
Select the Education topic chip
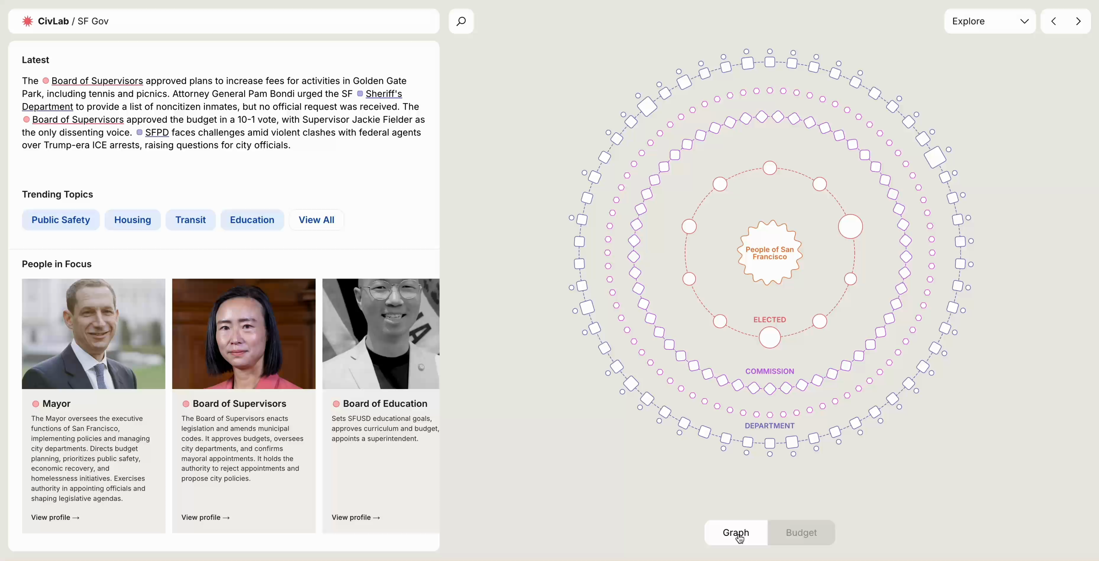[252, 220]
